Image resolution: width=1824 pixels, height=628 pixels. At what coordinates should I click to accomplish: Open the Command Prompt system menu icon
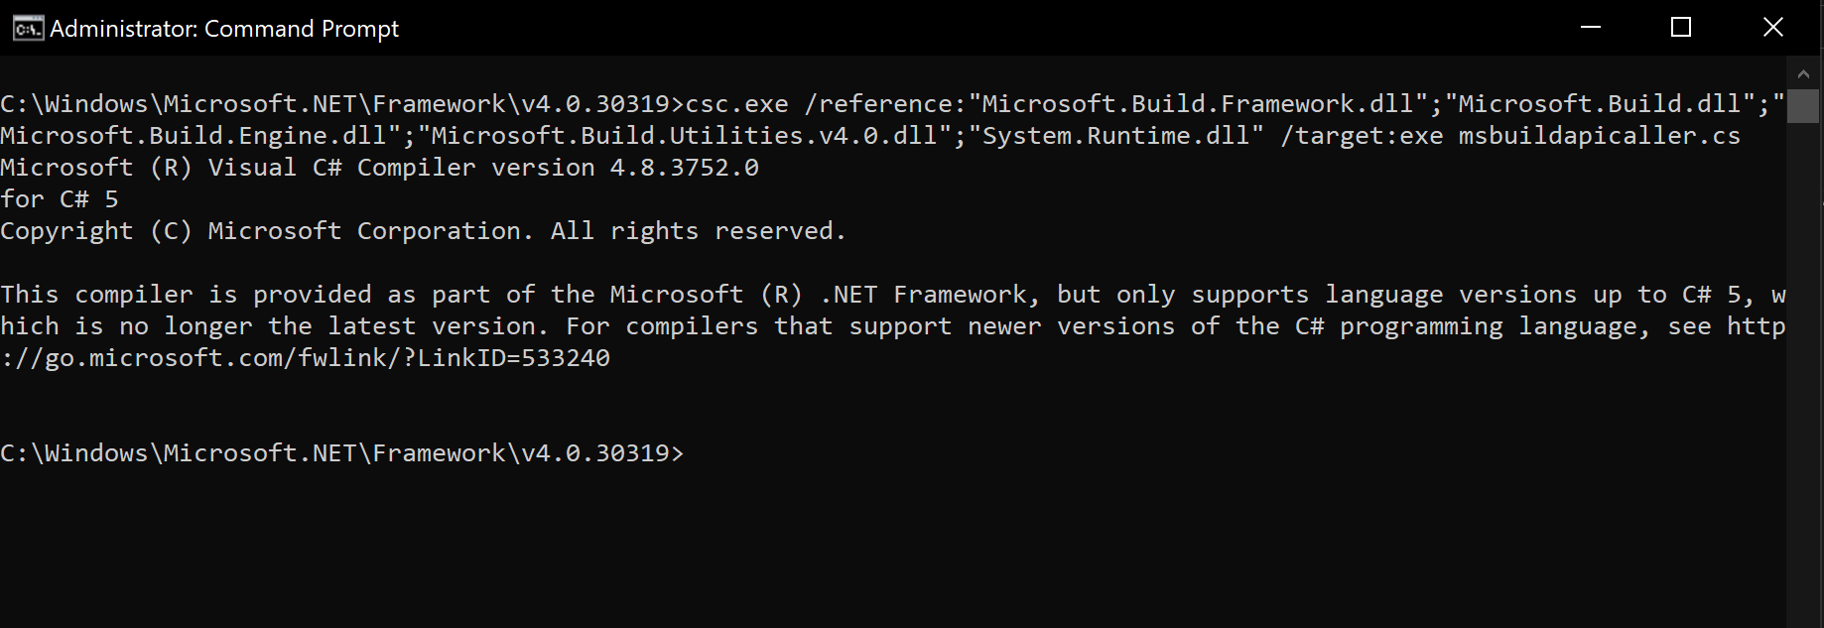tap(28, 28)
